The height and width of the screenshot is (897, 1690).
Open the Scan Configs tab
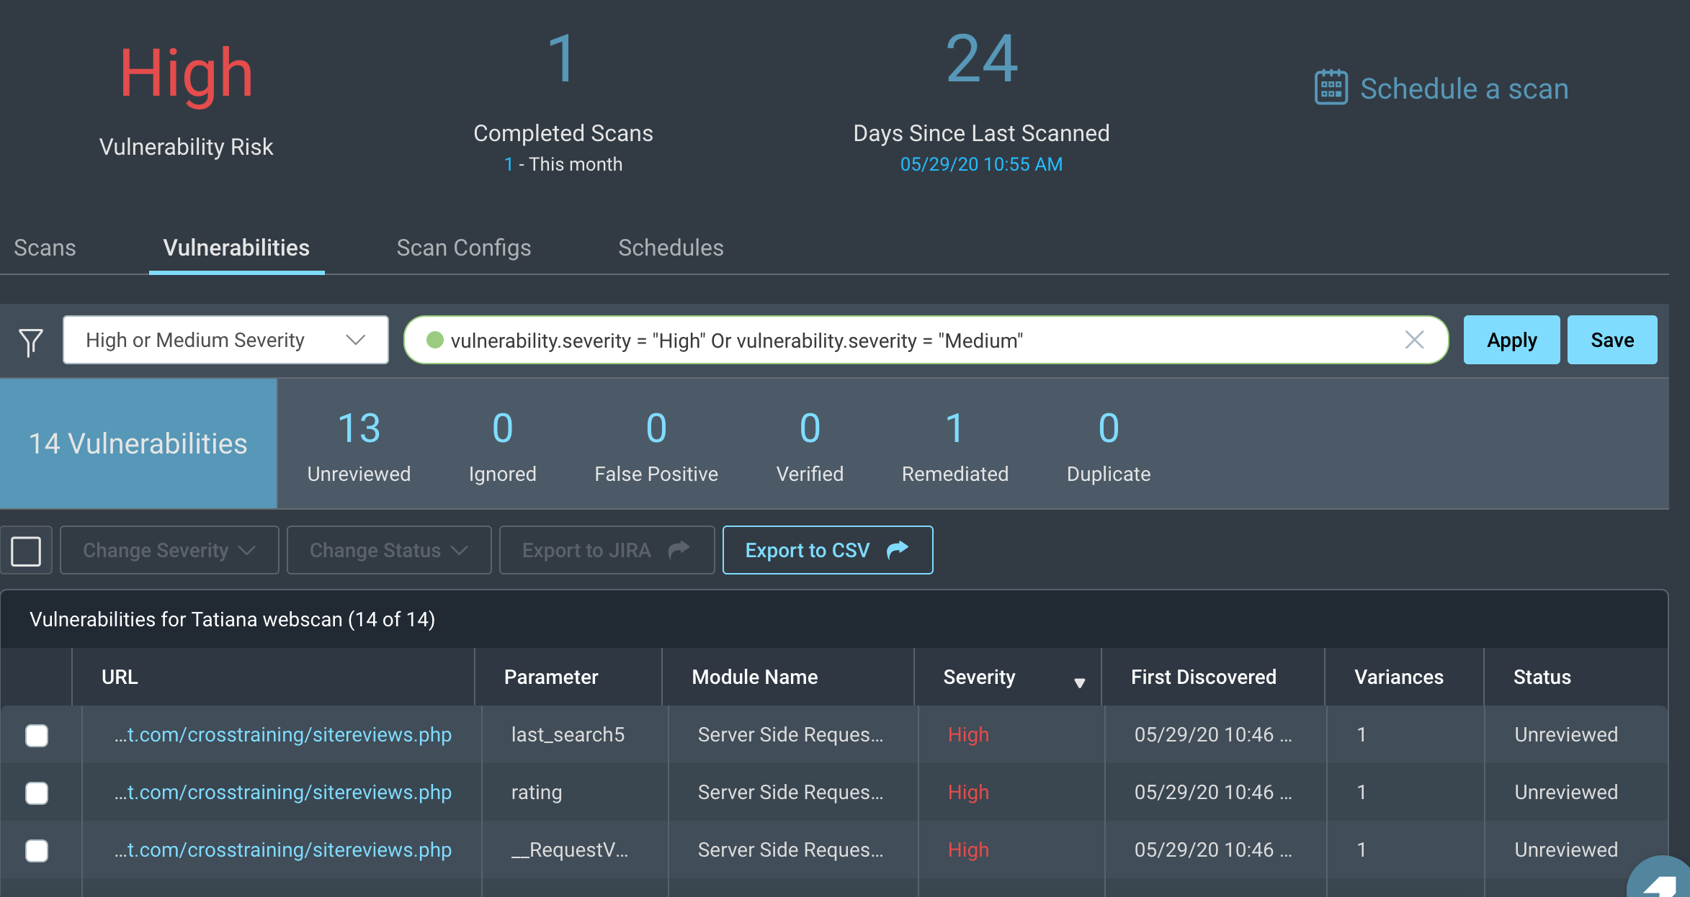pyautogui.click(x=464, y=248)
